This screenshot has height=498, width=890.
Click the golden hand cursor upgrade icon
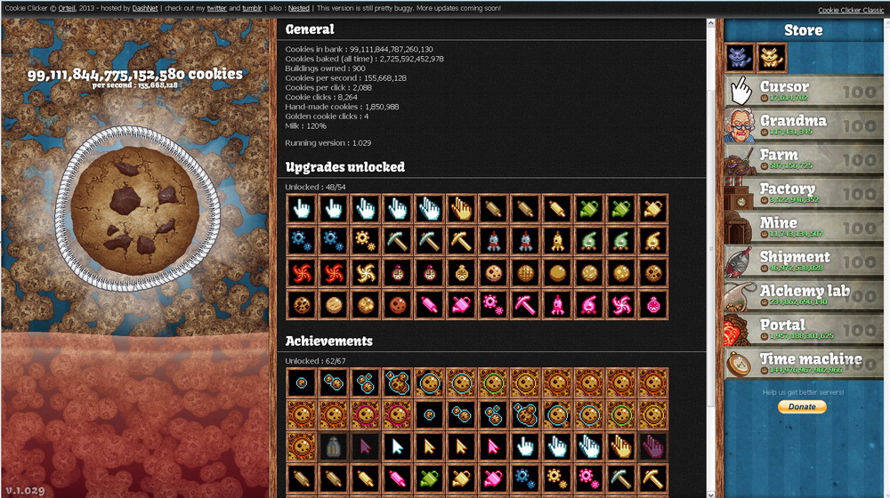pyautogui.click(x=460, y=209)
